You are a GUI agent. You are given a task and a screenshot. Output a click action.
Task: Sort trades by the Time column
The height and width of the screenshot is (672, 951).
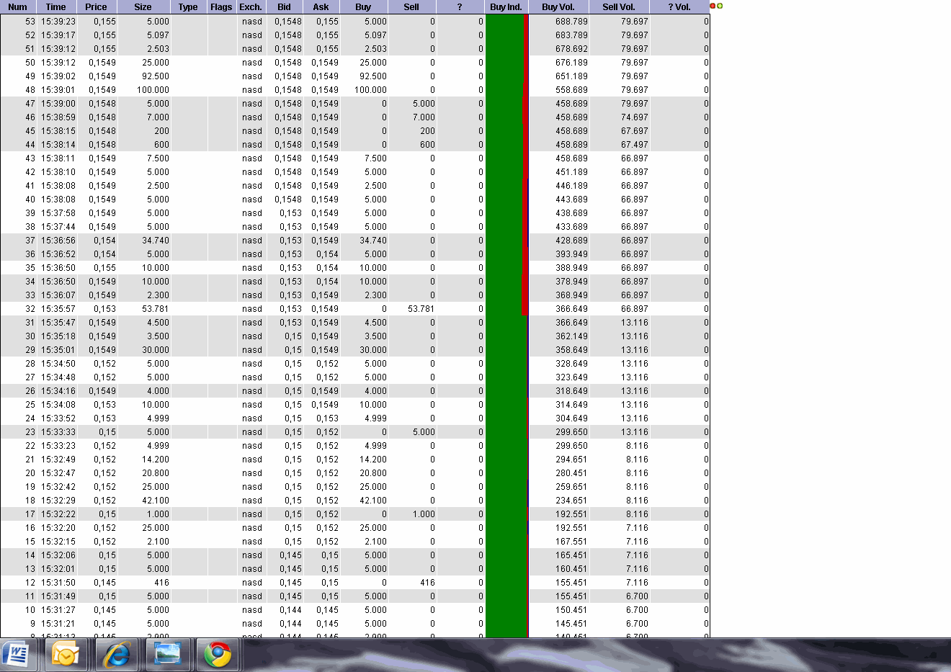coord(55,7)
